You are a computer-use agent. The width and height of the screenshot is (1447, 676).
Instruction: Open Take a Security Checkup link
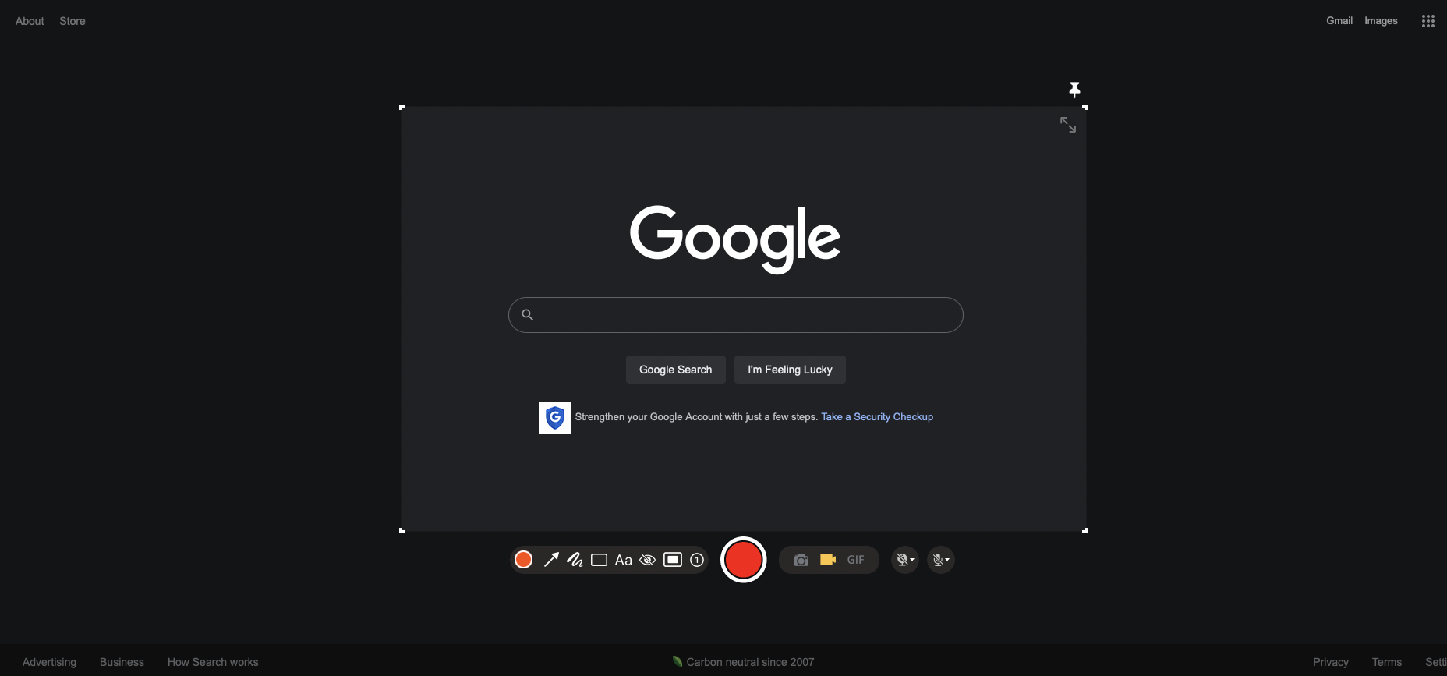(x=877, y=417)
